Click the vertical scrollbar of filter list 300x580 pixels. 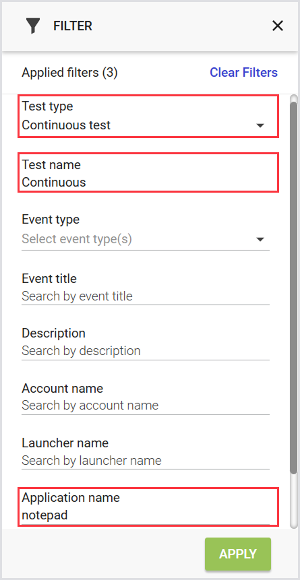[293, 285]
